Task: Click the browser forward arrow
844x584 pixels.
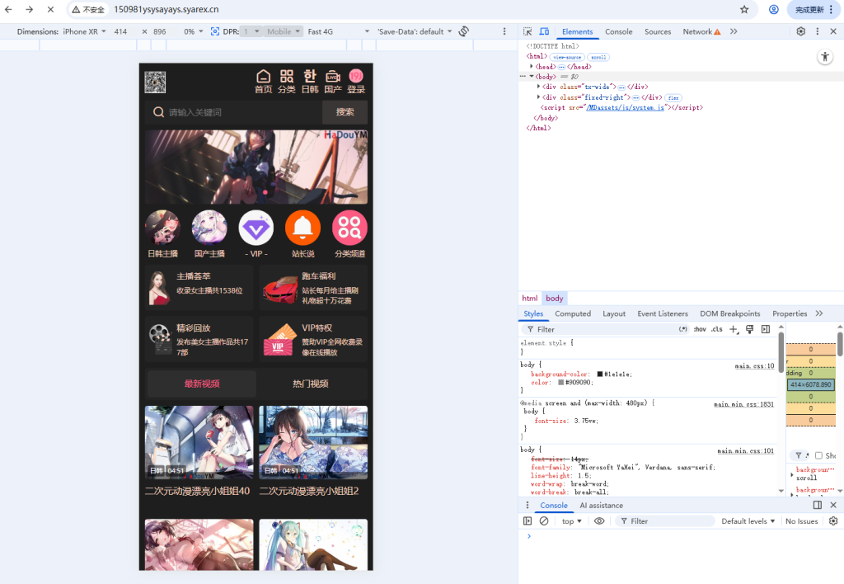Action: coord(29,9)
